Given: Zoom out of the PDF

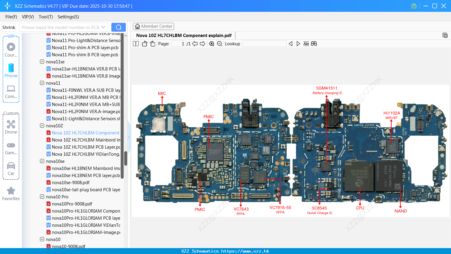Looking at the screenshot, I should point(219,44).
